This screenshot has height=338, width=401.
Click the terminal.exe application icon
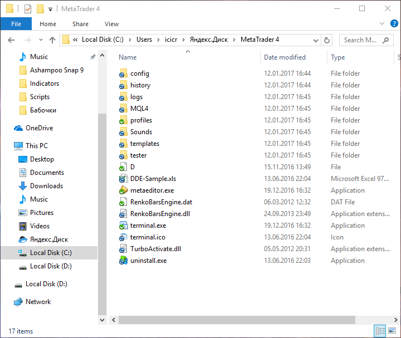click(123, 226)
